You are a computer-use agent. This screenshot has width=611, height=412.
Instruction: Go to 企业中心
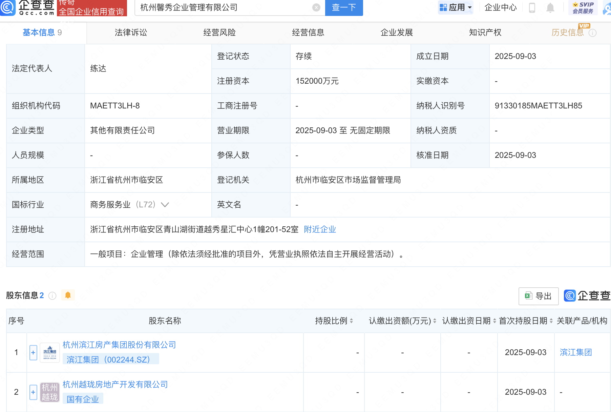coord(501,7)
